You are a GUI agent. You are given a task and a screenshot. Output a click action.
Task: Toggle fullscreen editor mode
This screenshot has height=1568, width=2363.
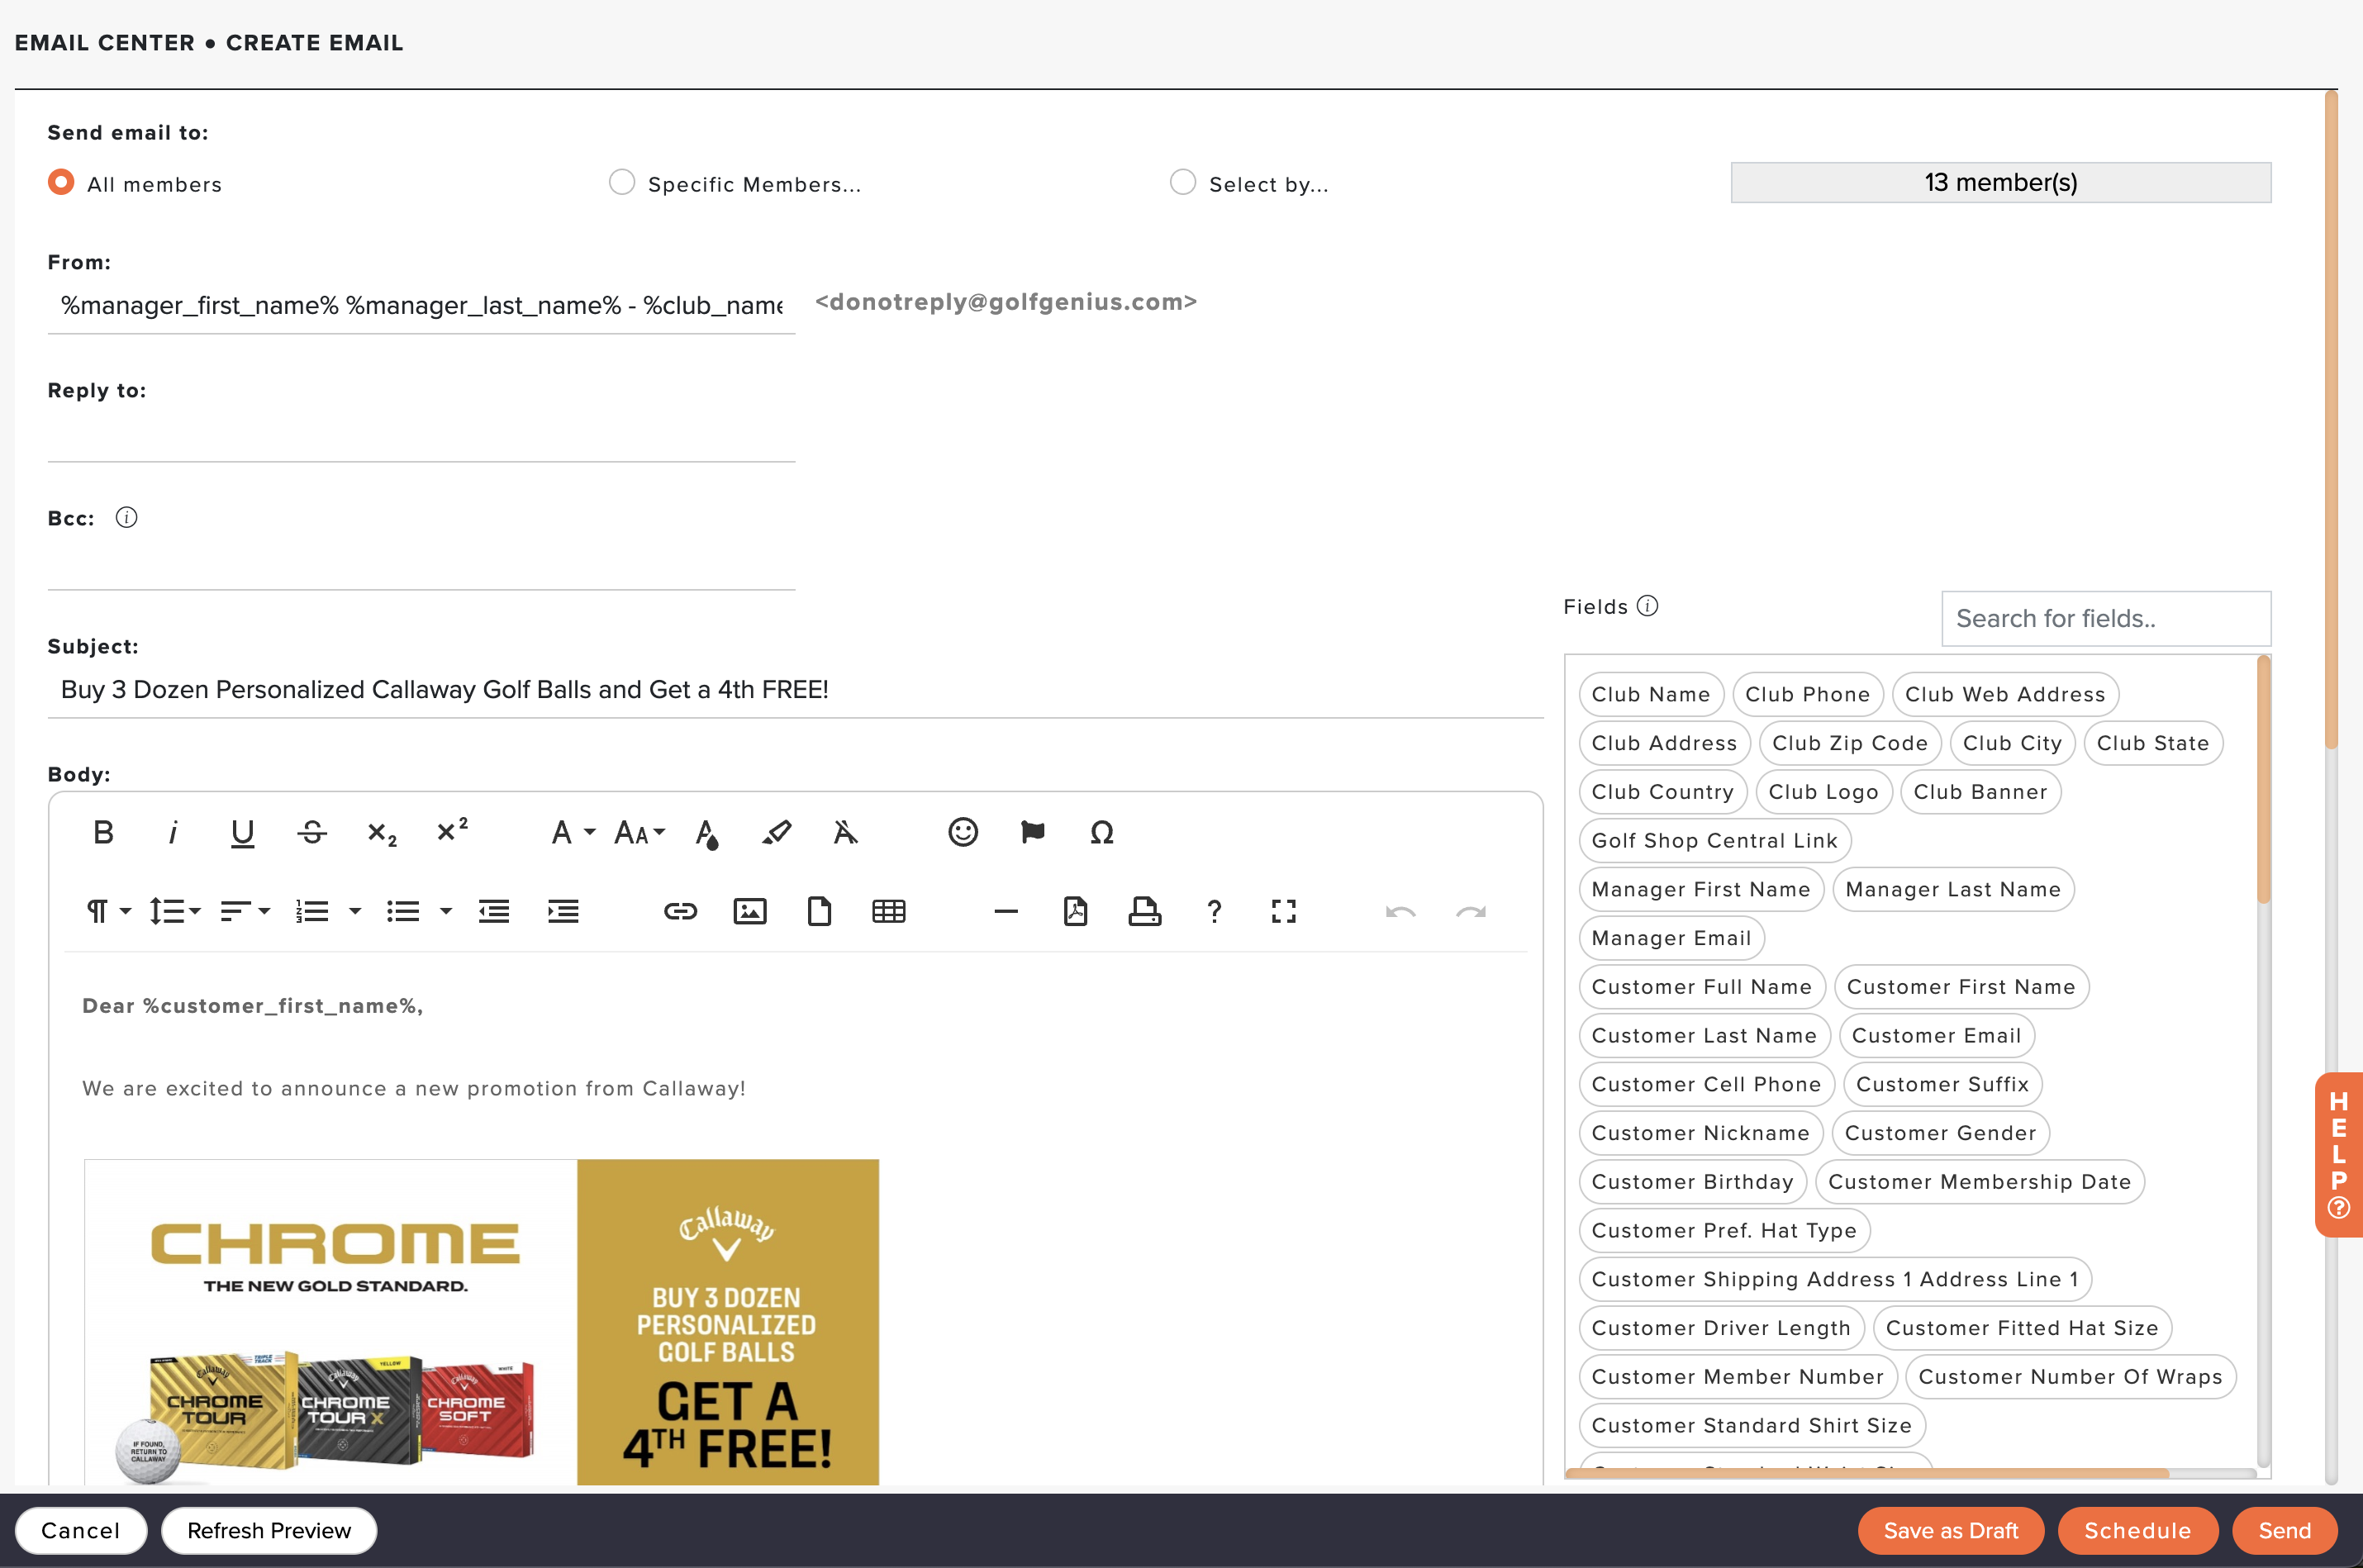pos(1284,911)
